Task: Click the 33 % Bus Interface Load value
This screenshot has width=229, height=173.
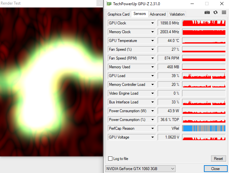Action: [169, 102]
